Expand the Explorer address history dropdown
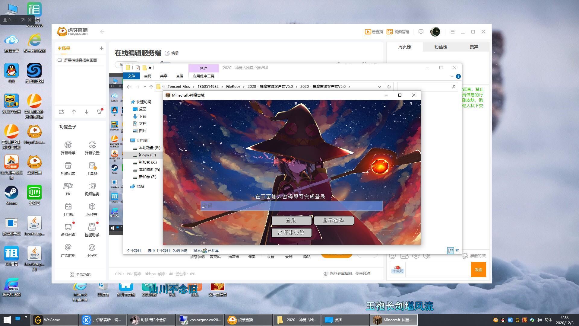The image size is (579, 326). (379, 87)
